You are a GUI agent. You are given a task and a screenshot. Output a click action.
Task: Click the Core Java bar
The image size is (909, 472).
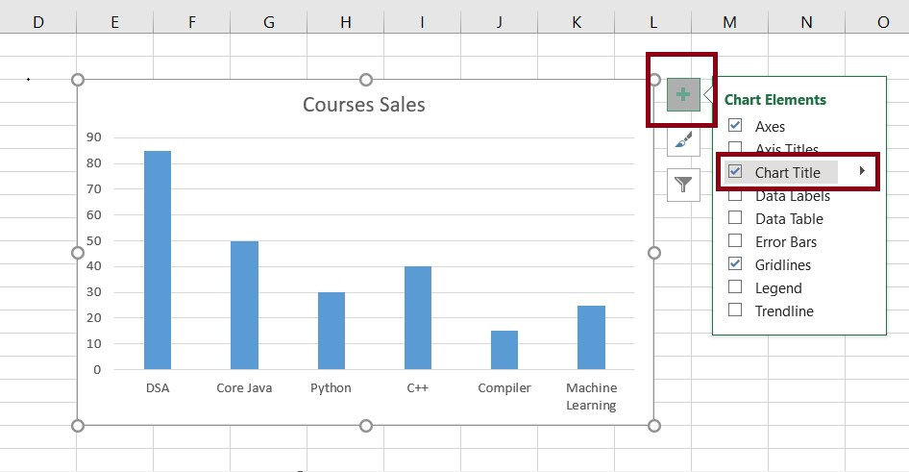pyautogui.click(x=244, y=305)
